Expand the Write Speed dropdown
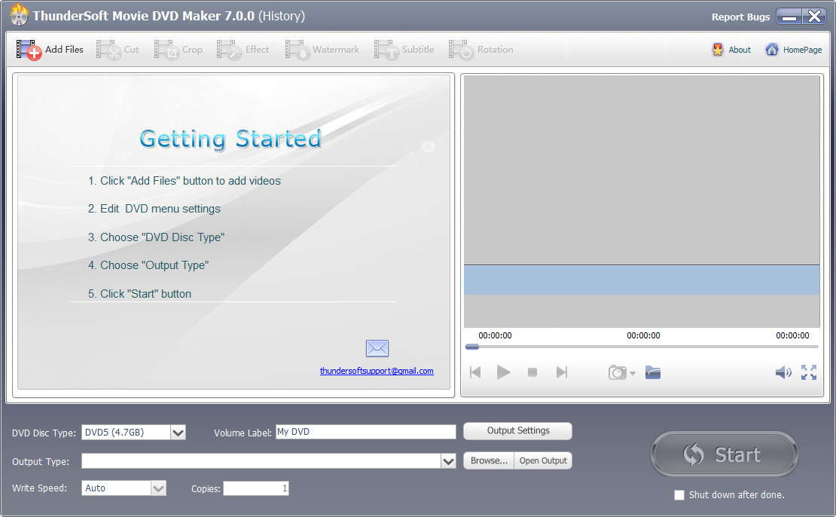Viewport: 836px width, 517px height. 158,488
